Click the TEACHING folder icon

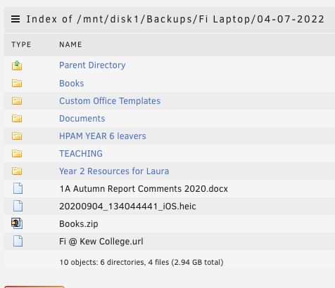pyautogui.click(x=17, y=153)
